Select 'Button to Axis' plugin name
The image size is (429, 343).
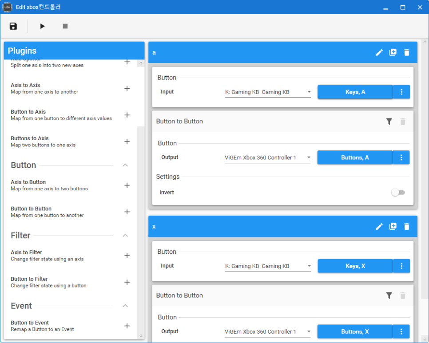pyautogui.click(x=28, y=111)
